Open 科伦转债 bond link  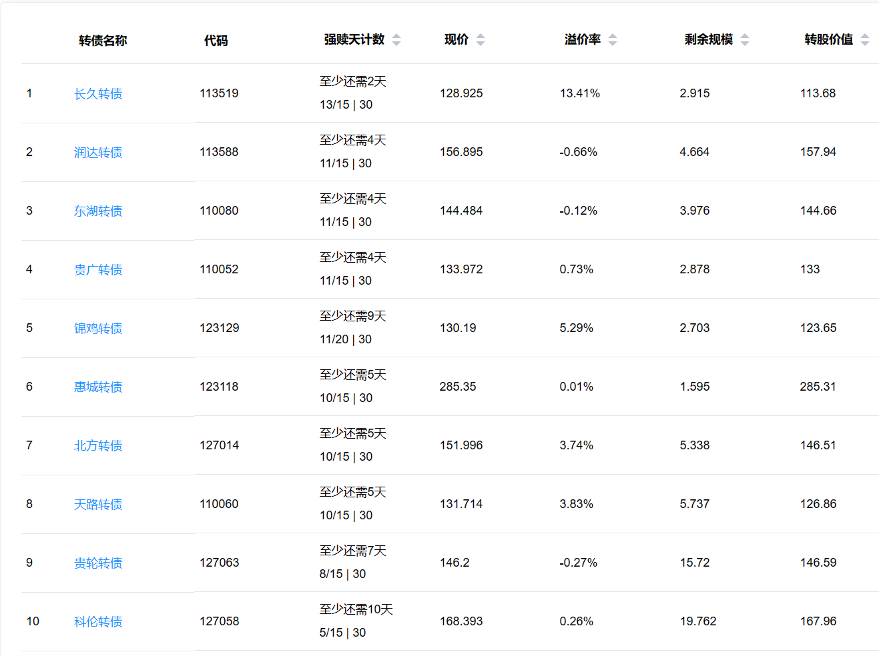point(98,622)
